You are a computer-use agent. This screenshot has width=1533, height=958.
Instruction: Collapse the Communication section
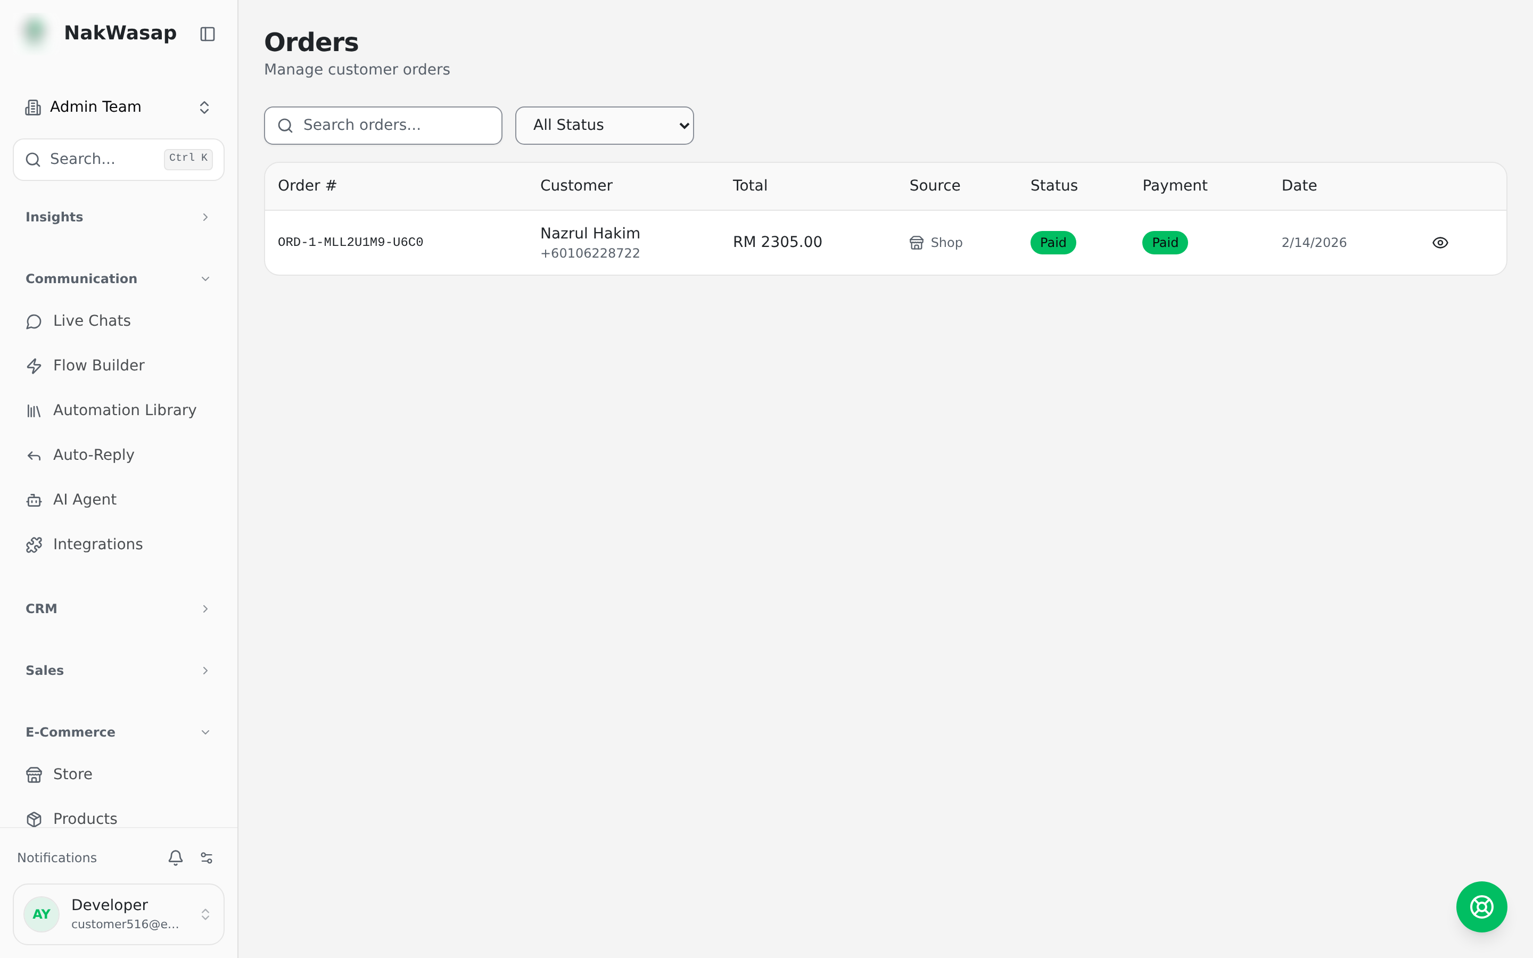coord(119,279)
